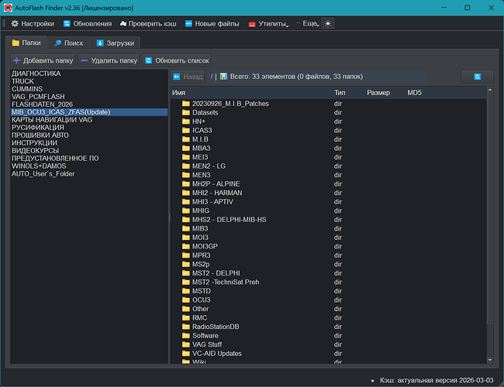Image resolution: width=504 pixels, height=387 pixels.
Task: Click the file list vertical scrollbar
Action: [490, 224]
